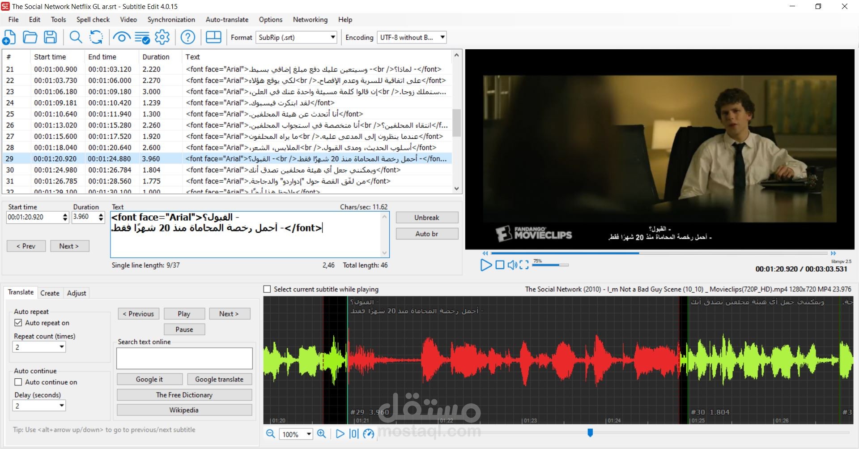Center waveform on current position icon
Viewport: 859px width, 449px height.
pos(354,434)
